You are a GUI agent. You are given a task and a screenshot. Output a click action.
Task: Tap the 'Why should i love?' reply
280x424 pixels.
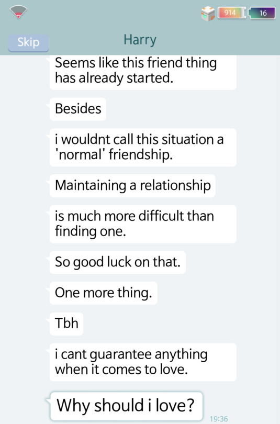pyautogui.click(x=126, y=406)
